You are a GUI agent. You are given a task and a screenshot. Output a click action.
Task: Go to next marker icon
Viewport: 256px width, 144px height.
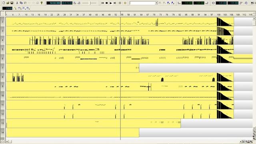point(164,3)
